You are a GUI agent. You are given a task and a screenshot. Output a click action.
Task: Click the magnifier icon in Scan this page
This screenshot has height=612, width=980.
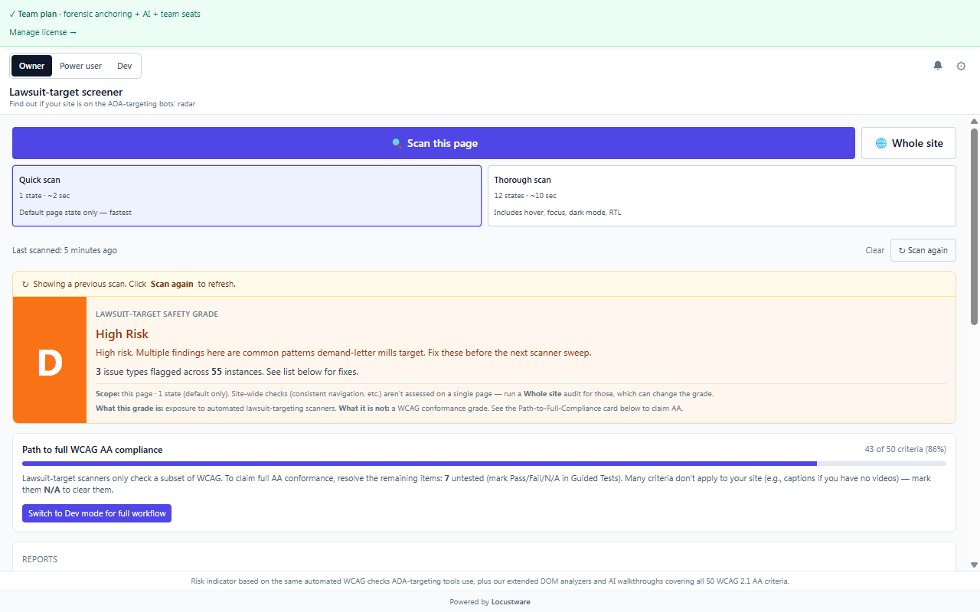[397, 143]
